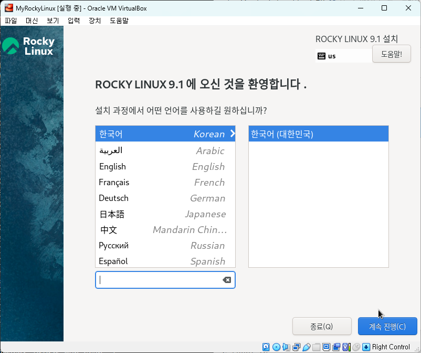This screenshot has width=421, height=353.
Task: Click the 종료(Q) quit button
Action: coord(322,326)
